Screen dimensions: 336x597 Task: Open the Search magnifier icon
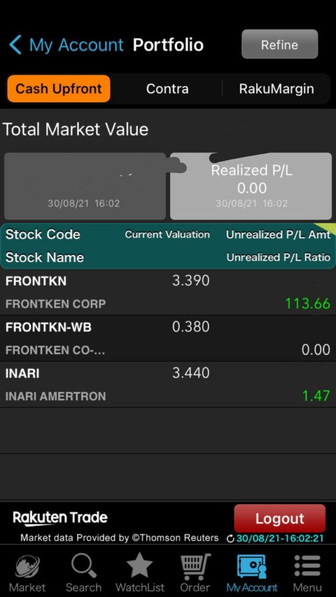pos(84,566)
